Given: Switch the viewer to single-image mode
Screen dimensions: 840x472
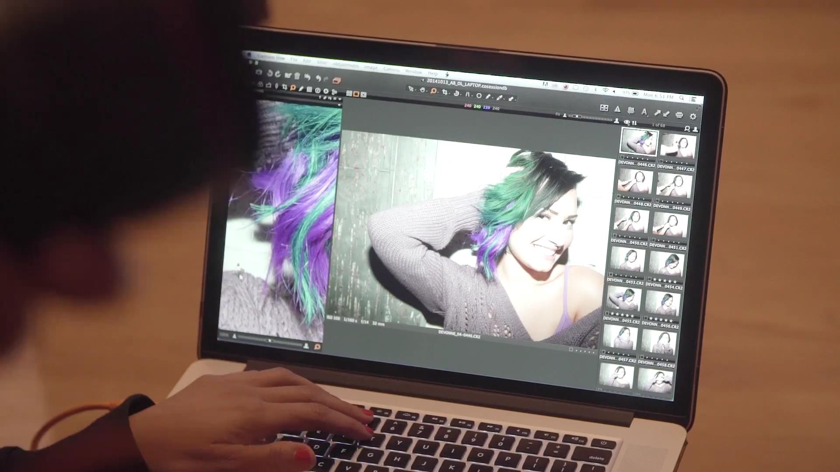Looking at the screenshot, I should [356, 94].
